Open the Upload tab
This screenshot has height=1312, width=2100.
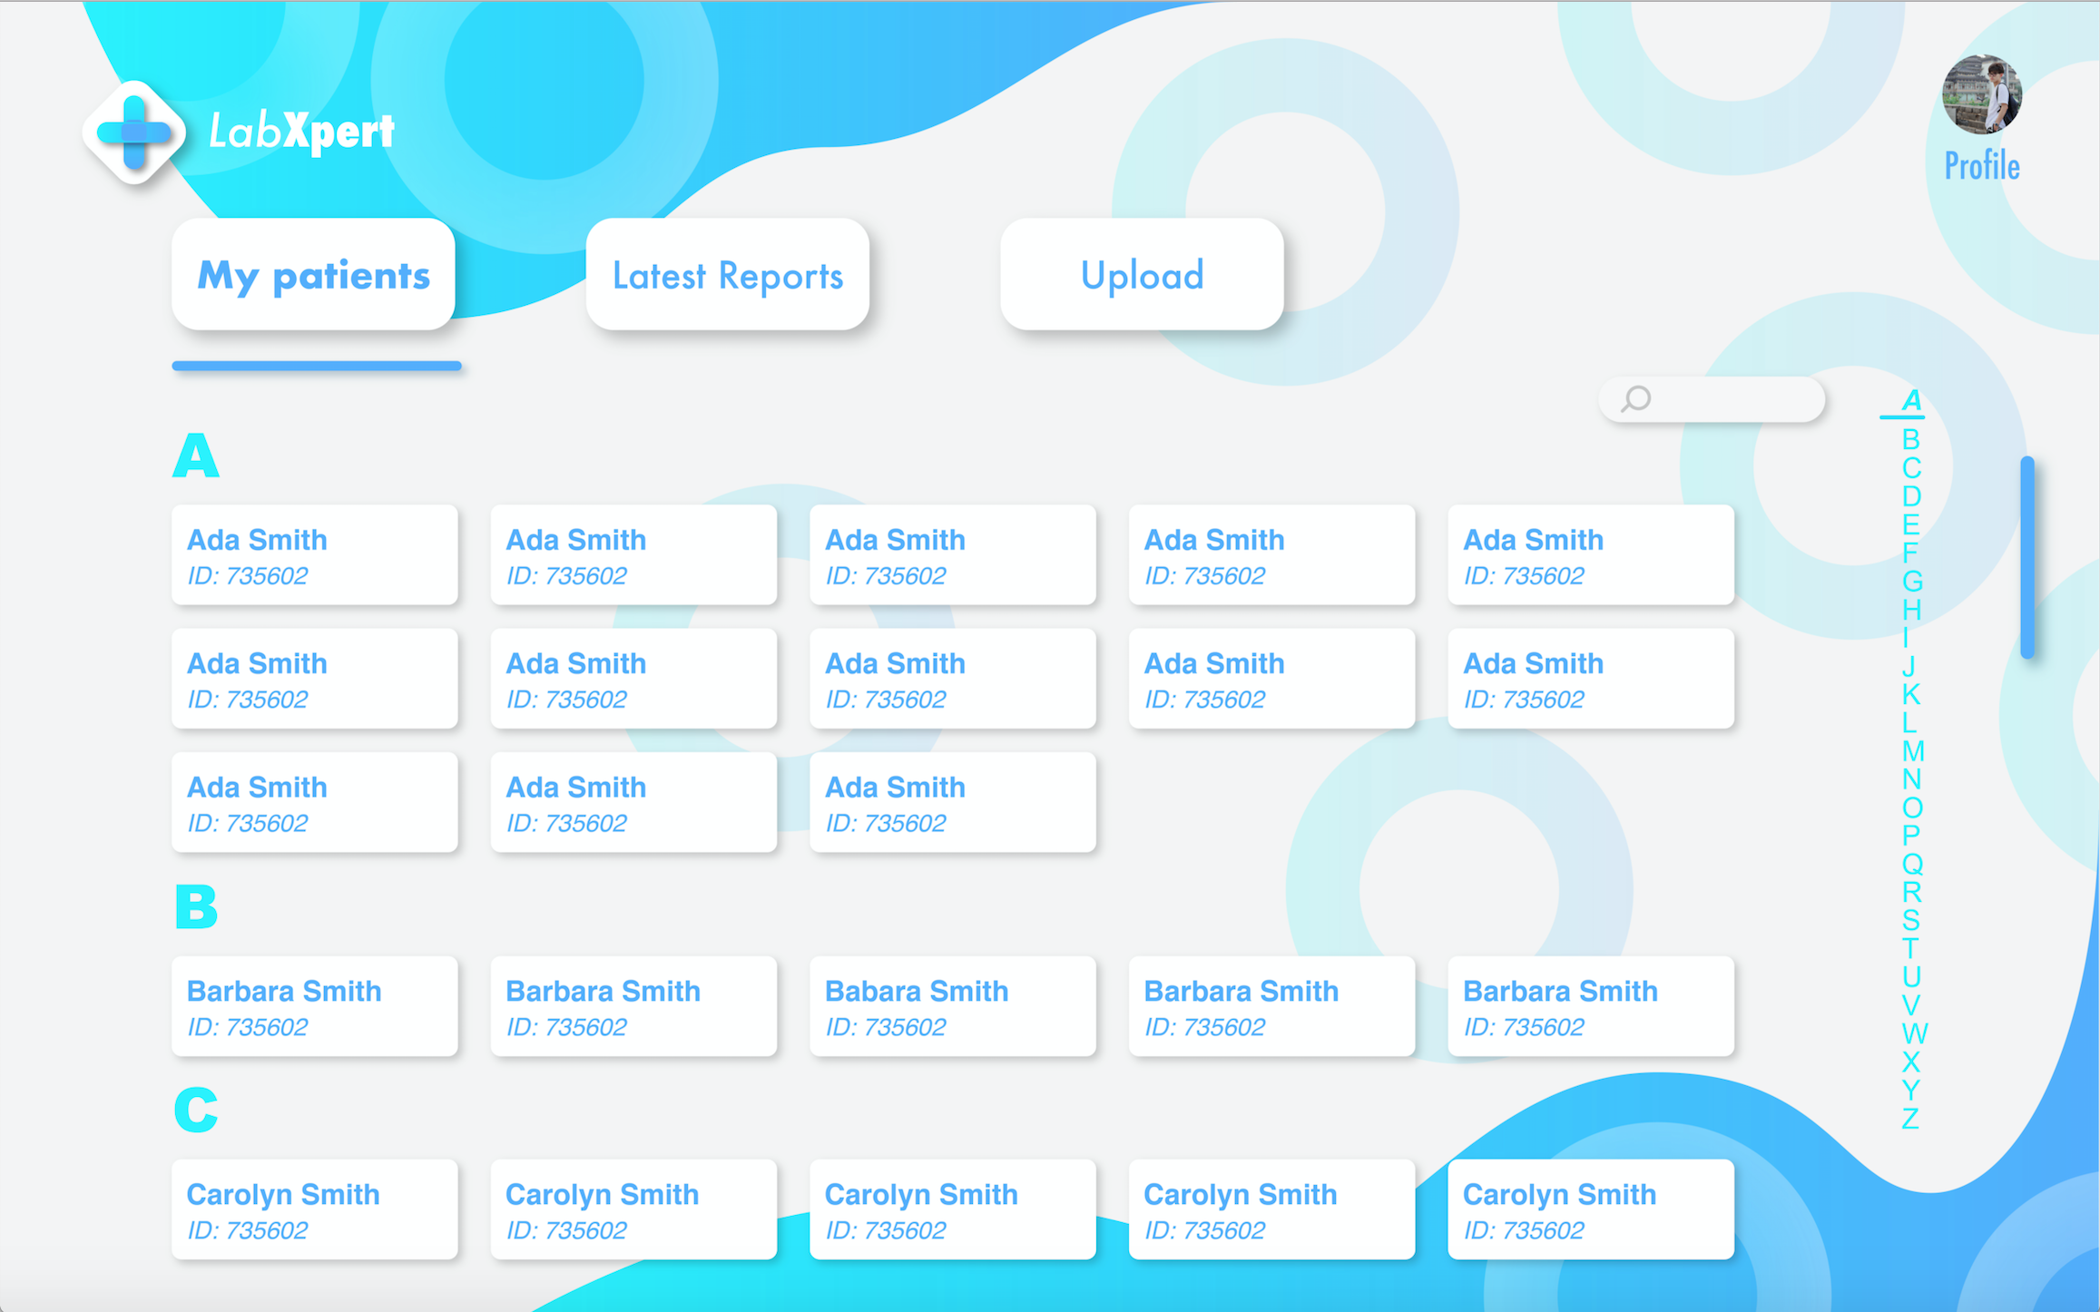click(1142, 275)
